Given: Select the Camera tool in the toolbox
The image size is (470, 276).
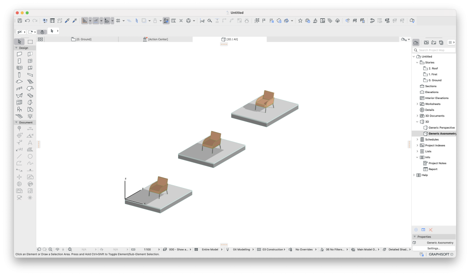Looking at the screenshot, I should point(19,198).
